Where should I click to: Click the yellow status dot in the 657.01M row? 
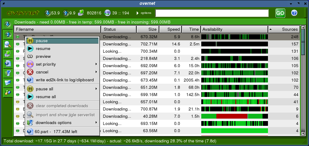tap(18, 102)
